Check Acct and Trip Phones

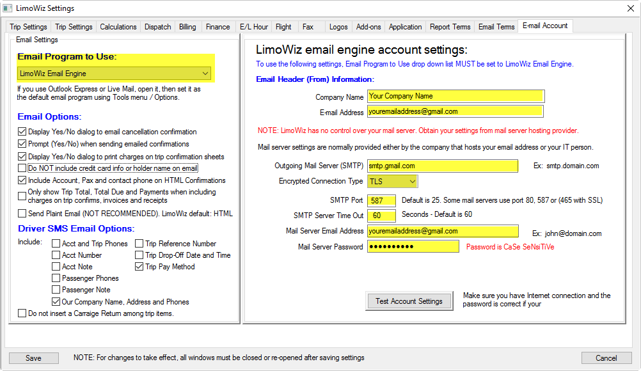click(x=56, y=244)
